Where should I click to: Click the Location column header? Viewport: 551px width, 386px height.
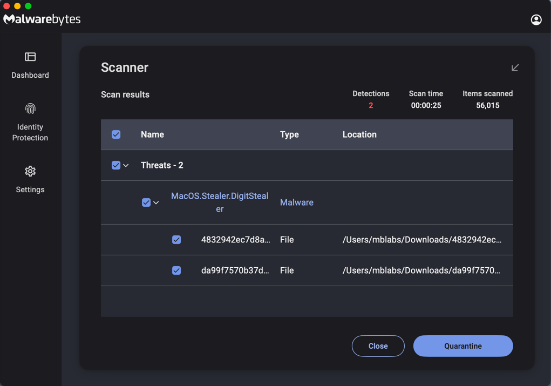pos(359,134)
